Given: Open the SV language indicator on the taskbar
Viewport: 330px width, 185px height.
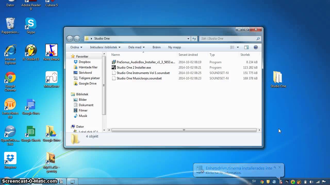Looking at the screenshot, I should point(254,181).
